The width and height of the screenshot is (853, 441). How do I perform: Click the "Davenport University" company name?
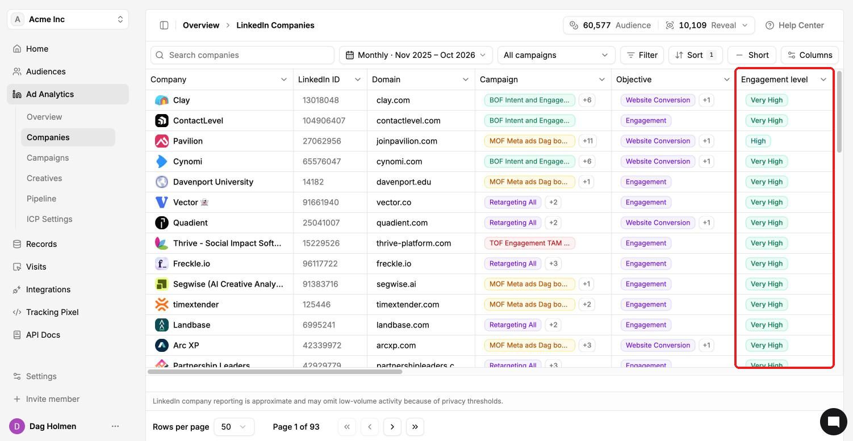(x=213, y=182)
